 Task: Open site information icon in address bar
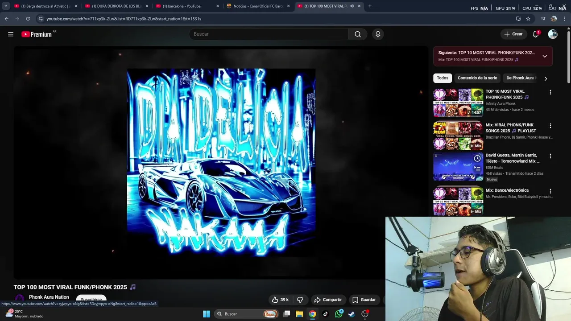(x=41, y=19)
